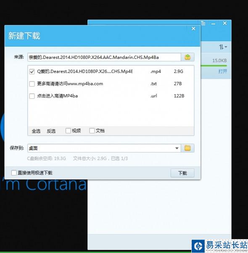Open folder browse icon next to save path
This screenshot has width=248, height=253.
[187, 148]
